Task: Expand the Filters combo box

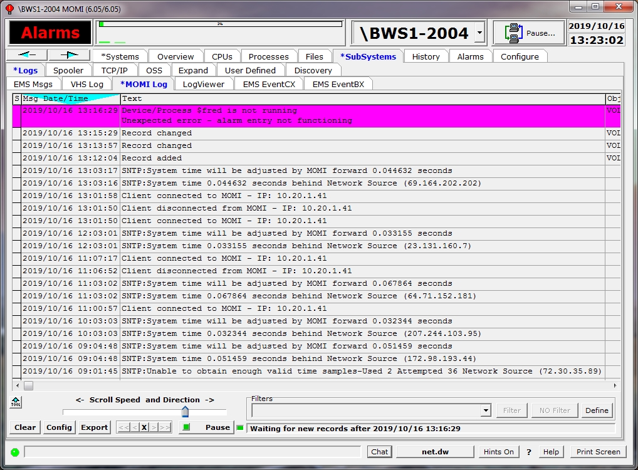Action: [485, 410]
